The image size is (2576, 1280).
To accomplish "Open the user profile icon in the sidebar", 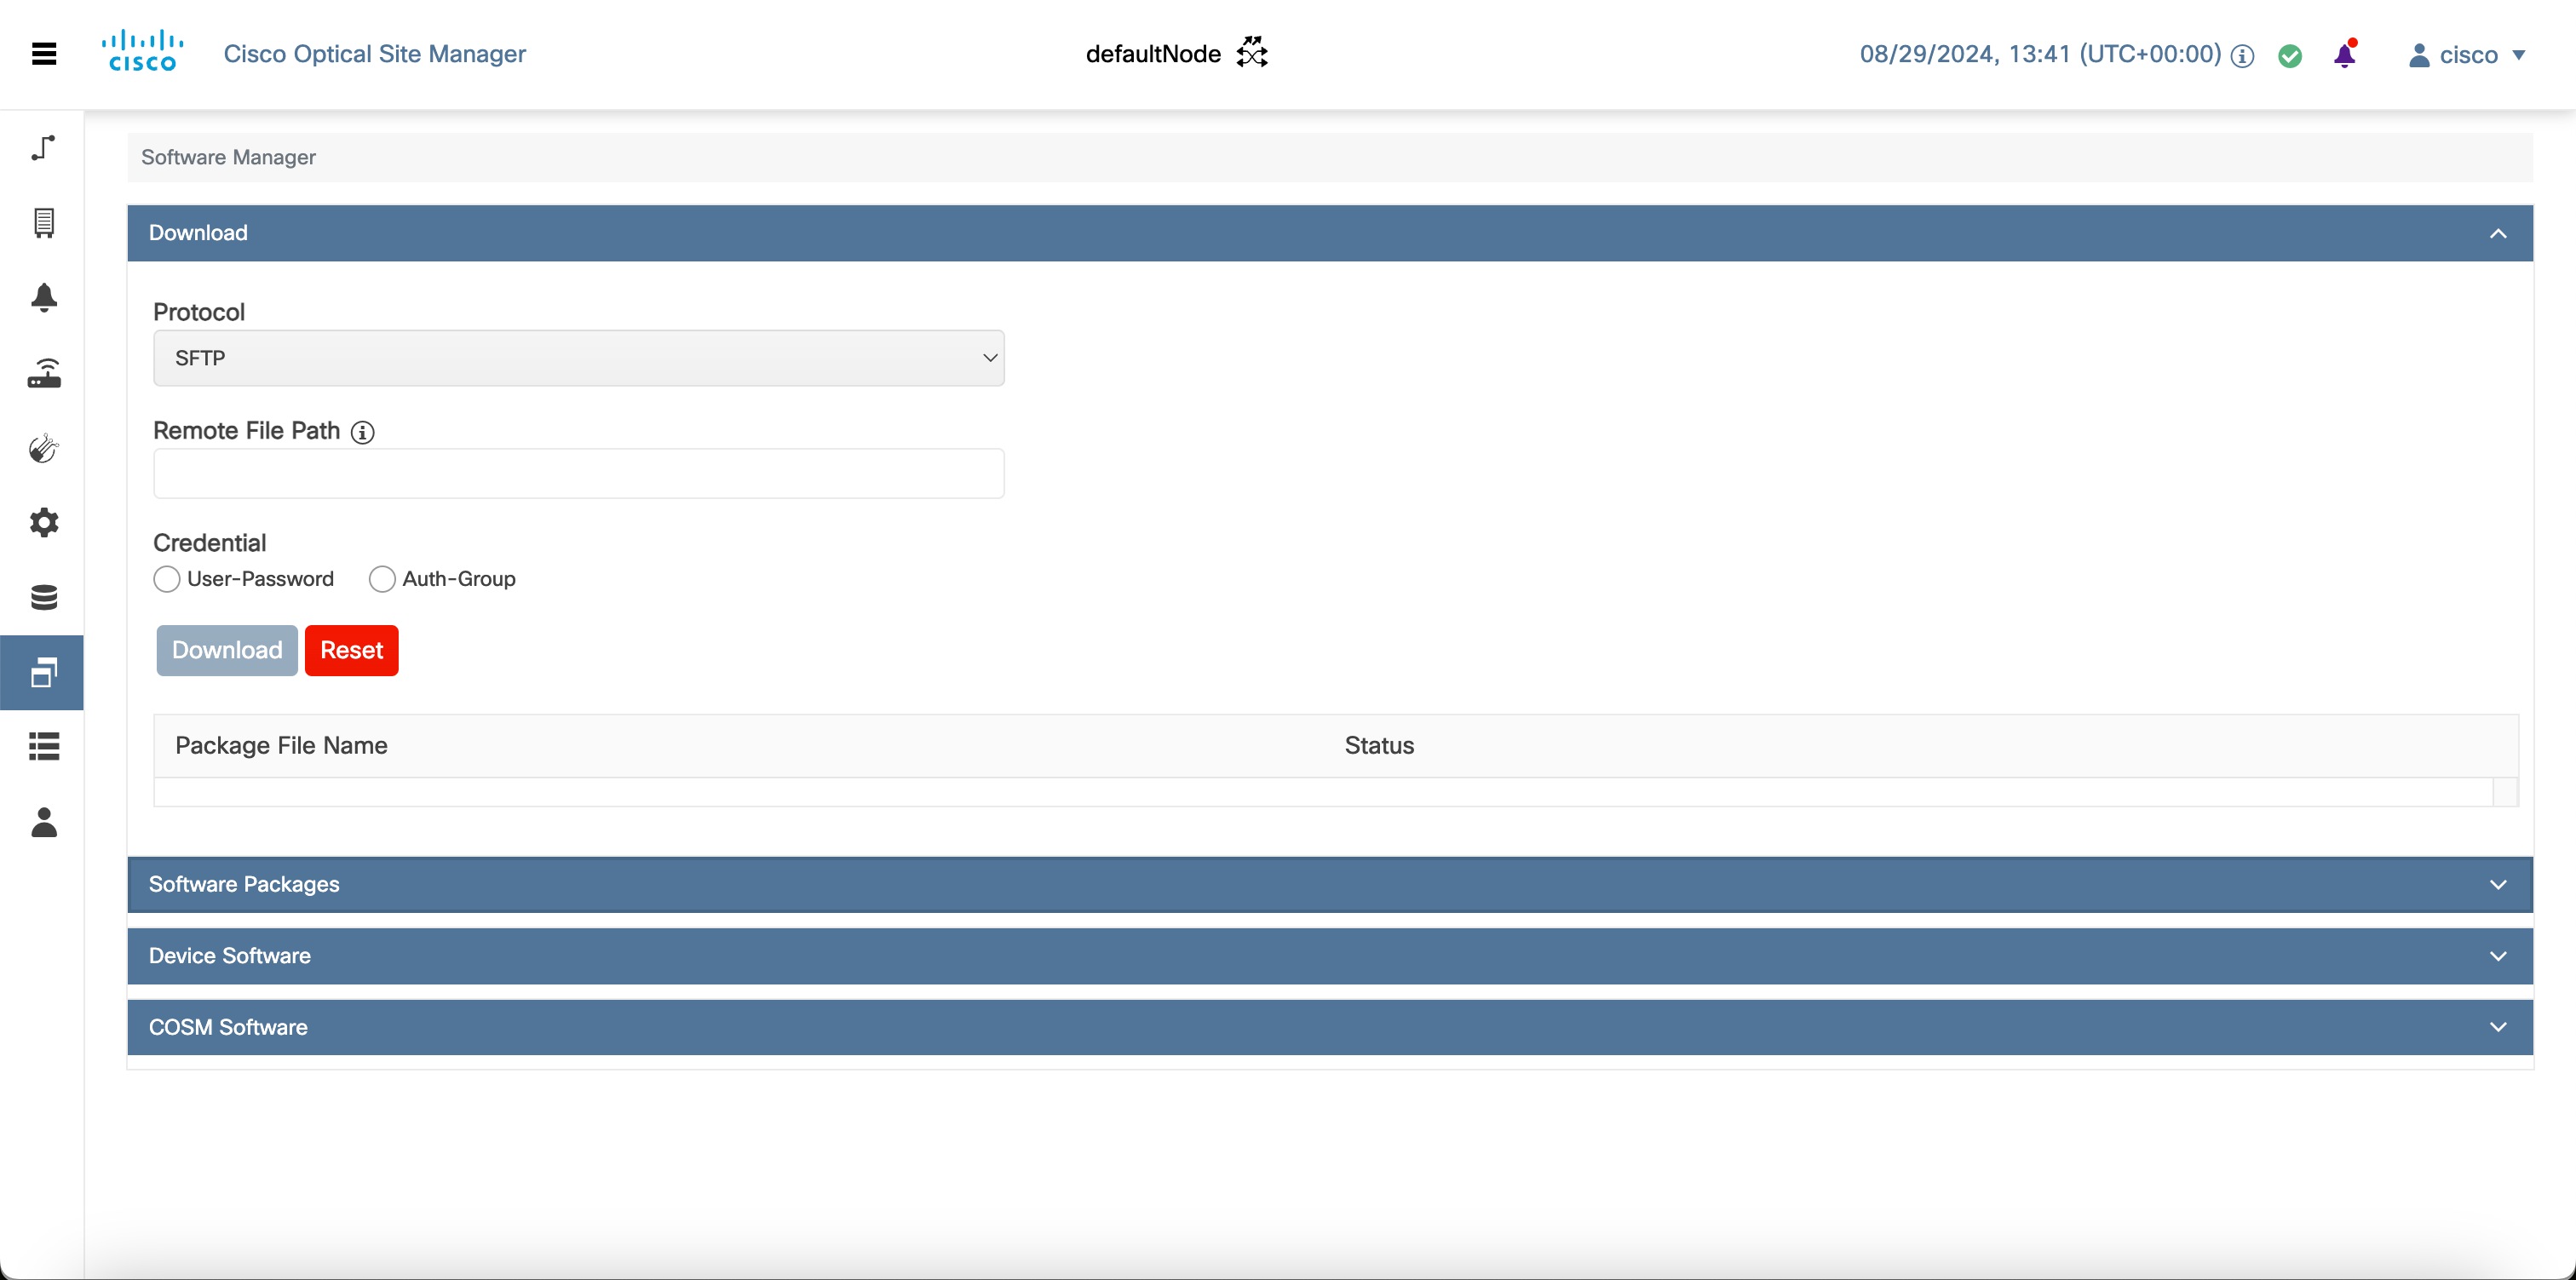I will (x=43, y=823).
